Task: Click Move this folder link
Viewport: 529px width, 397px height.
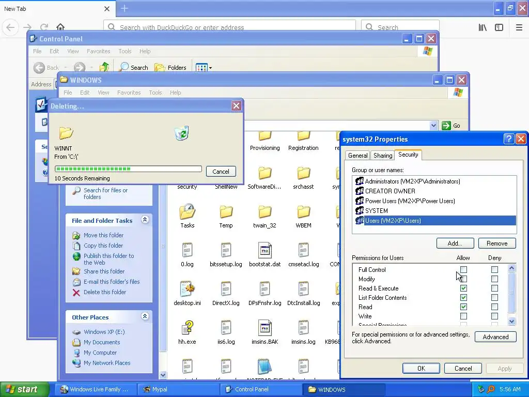Action: tap(103, 235)
